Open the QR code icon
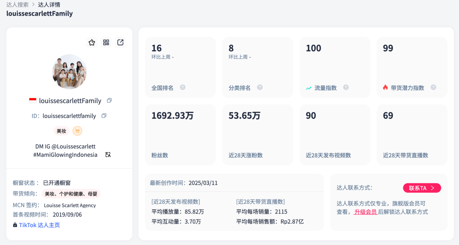The image size is (459, 245). coord(106,42)
